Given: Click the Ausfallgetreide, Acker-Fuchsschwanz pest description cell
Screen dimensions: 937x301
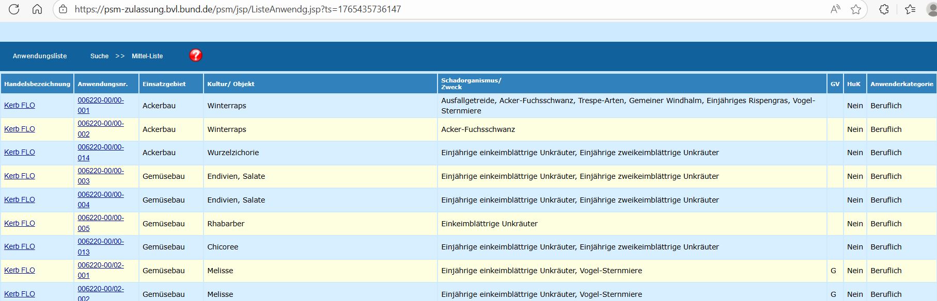Looking at the screenshot, I should (632, 106).
